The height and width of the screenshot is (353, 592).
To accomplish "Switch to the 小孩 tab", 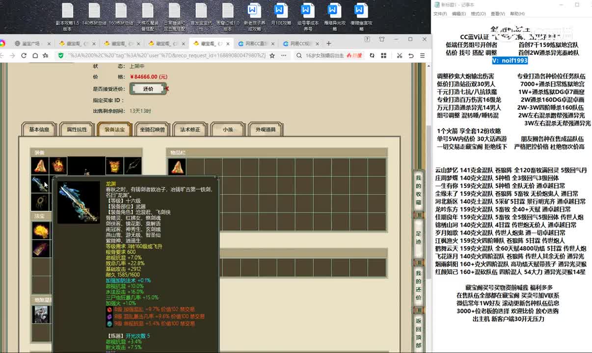I will [227, 129].
